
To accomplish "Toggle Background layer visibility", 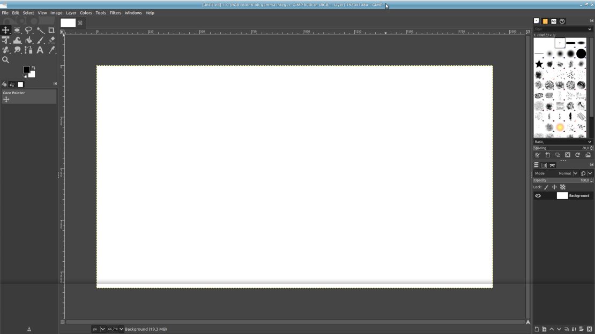I will 538,195.
